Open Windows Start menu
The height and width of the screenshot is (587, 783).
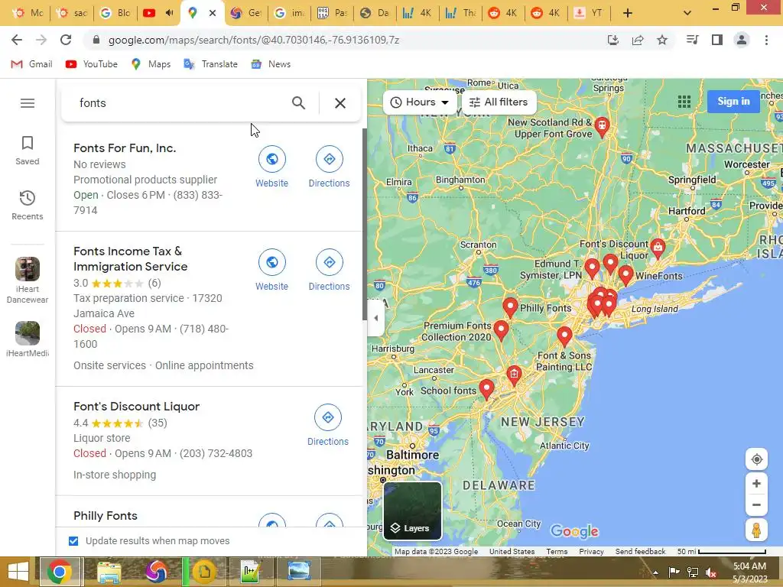(18, 572)
